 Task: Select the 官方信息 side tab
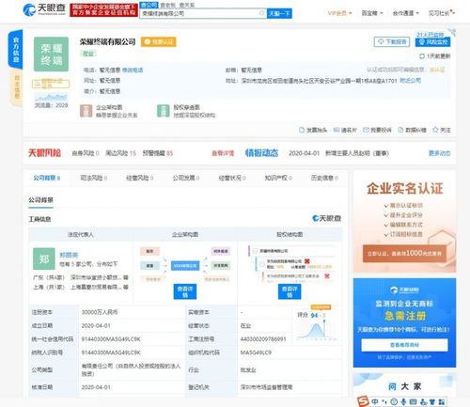coord(16,49)
